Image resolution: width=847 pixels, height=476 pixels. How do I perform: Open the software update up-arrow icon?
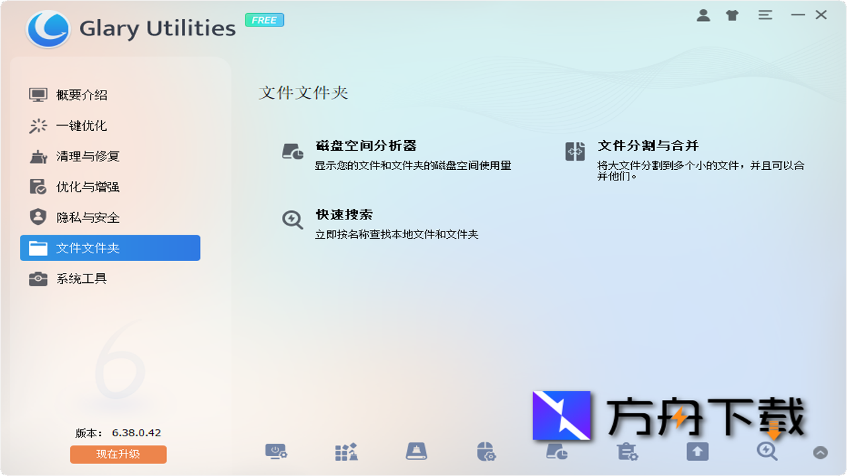tap(697, 452)
